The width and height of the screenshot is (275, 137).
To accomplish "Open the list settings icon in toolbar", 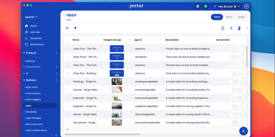I will pos(231,28).
